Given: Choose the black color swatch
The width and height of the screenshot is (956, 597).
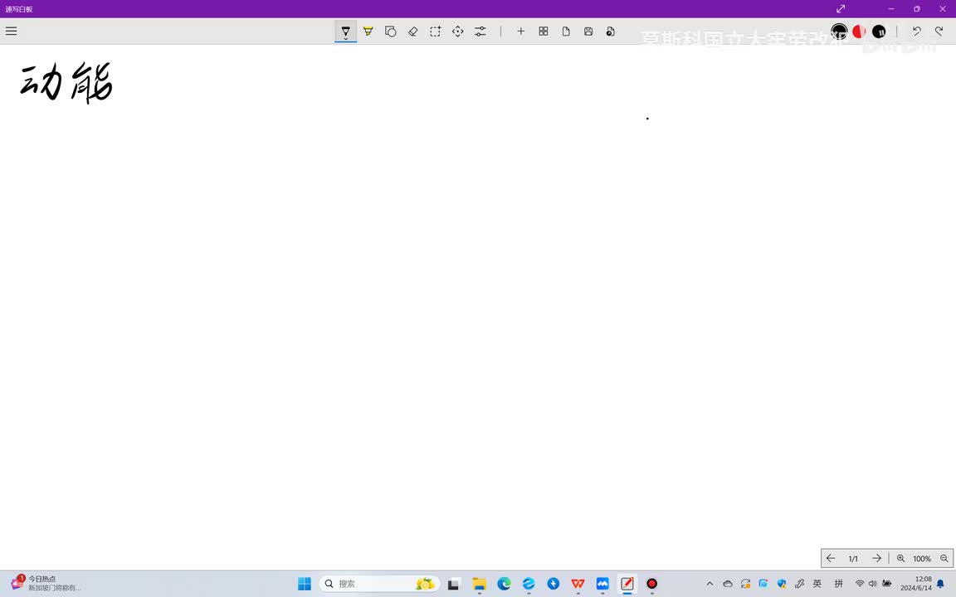Looking at the screenshot, I should point(840,31).
